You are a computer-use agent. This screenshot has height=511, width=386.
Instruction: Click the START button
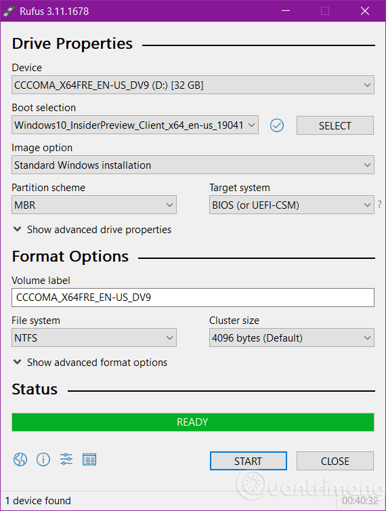(249, 461)
